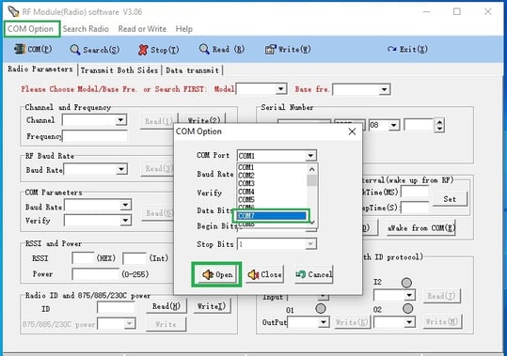The image size is (507, 356).
Task: Open the Help menu
Action: pyautogui.click(x=184, y=29)
